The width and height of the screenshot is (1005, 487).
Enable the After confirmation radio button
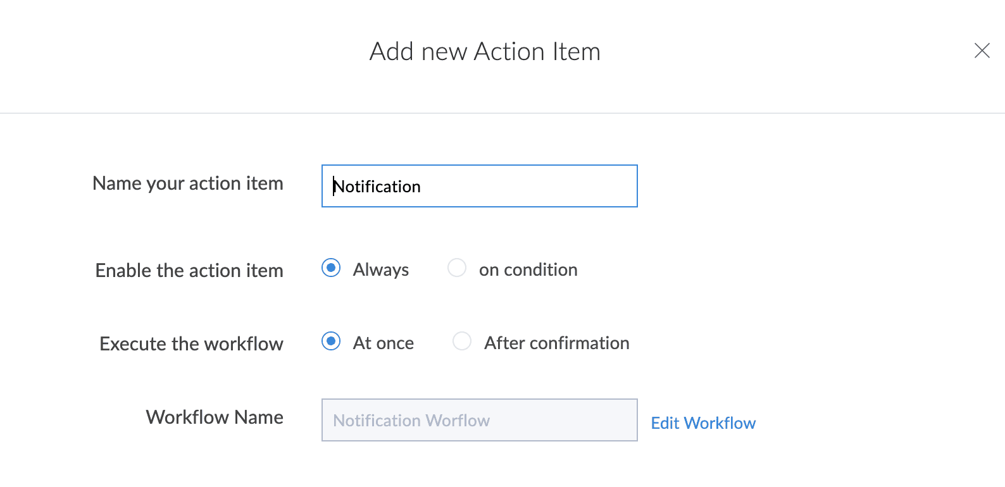click(462, 342)
